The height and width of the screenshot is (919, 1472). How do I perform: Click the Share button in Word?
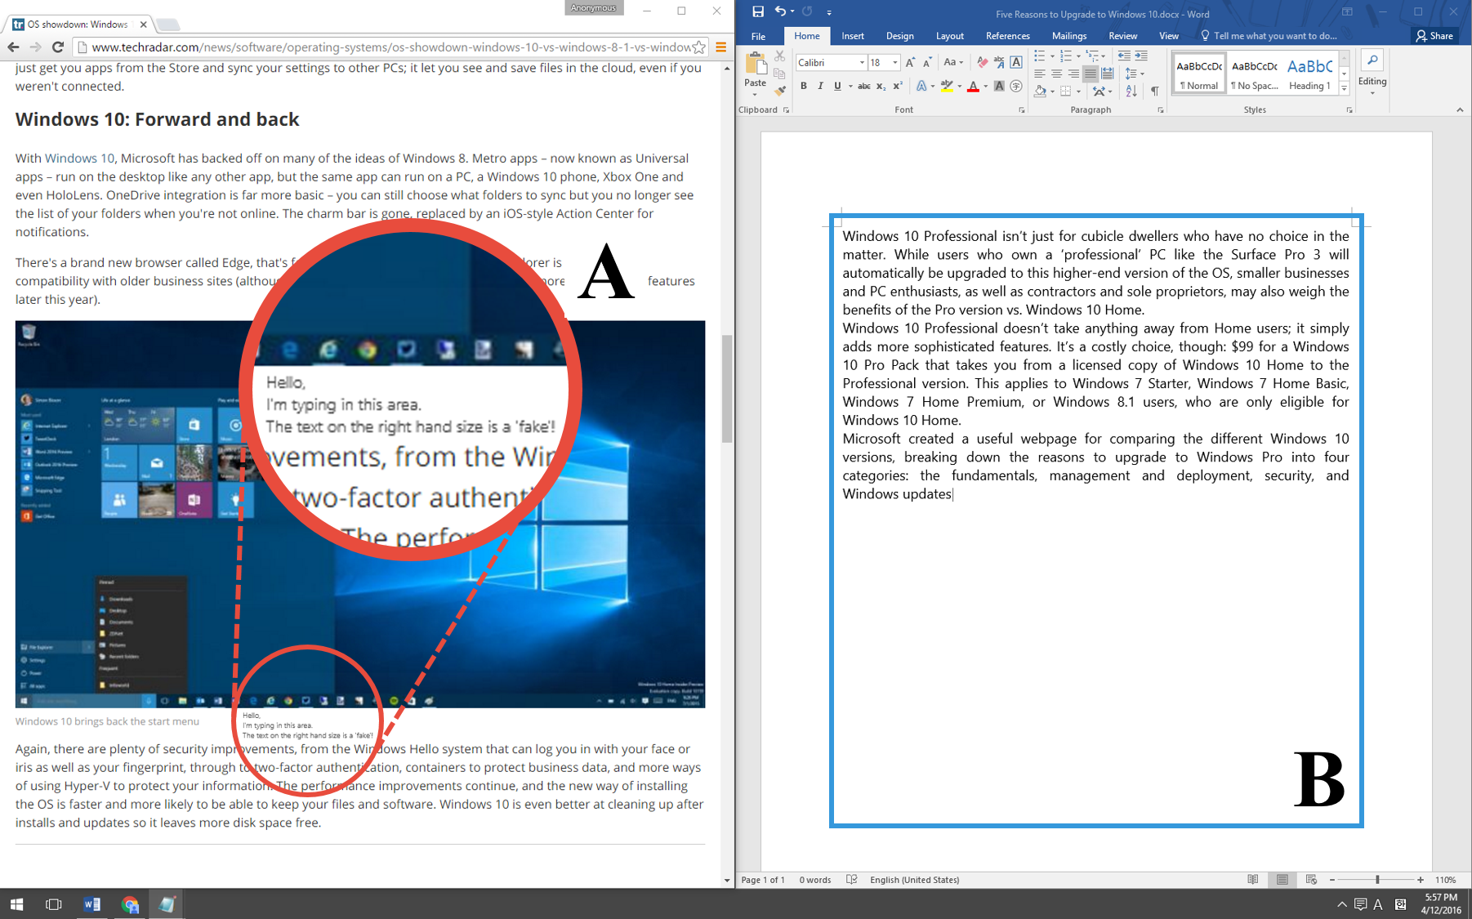click(1435, 36)
